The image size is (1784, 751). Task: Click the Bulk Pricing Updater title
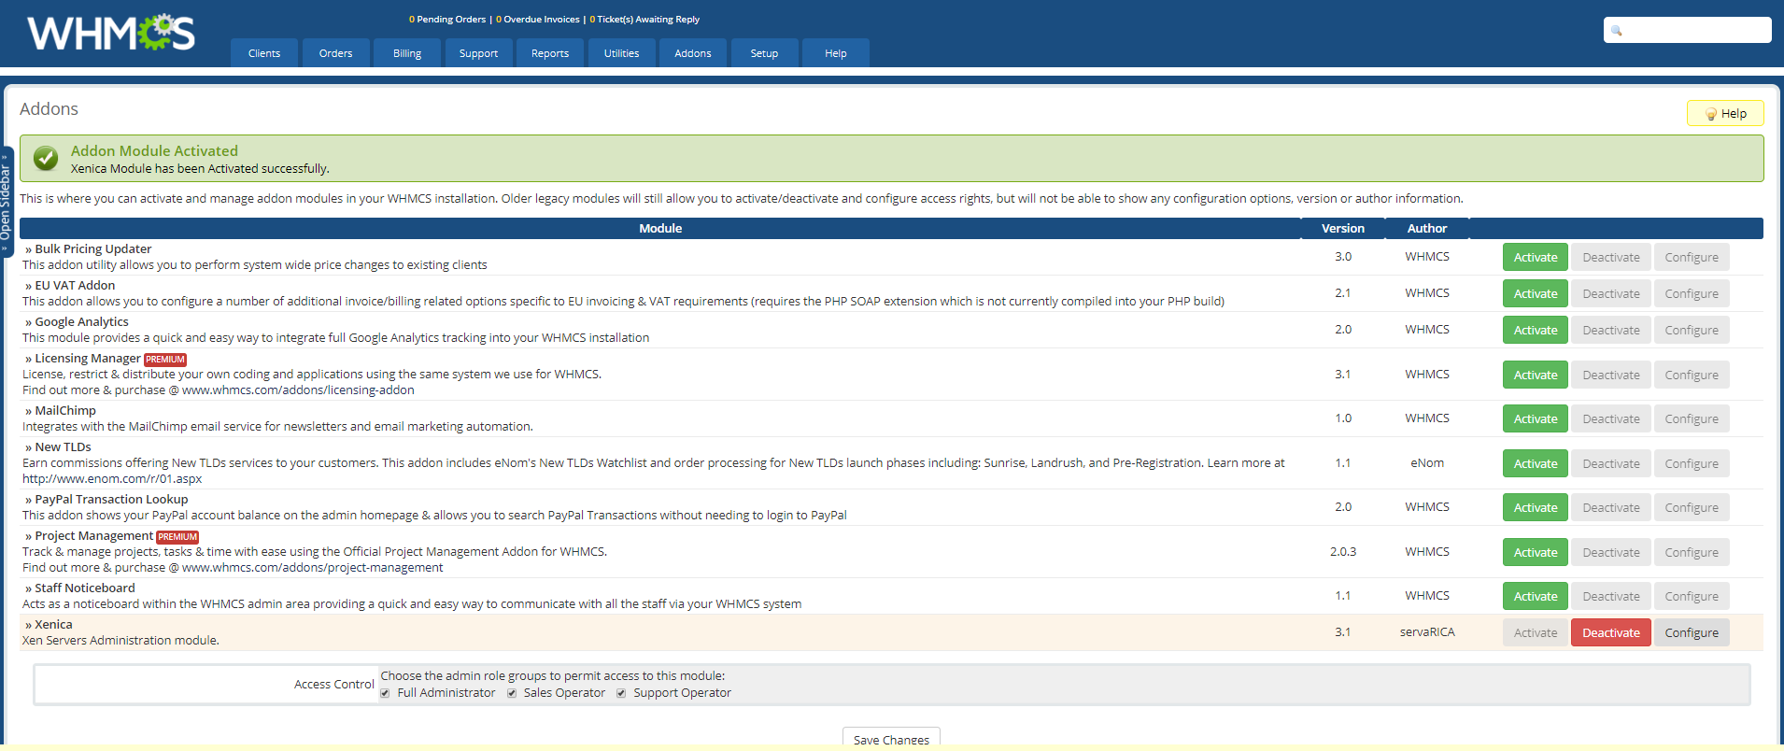tap(93, 249)
